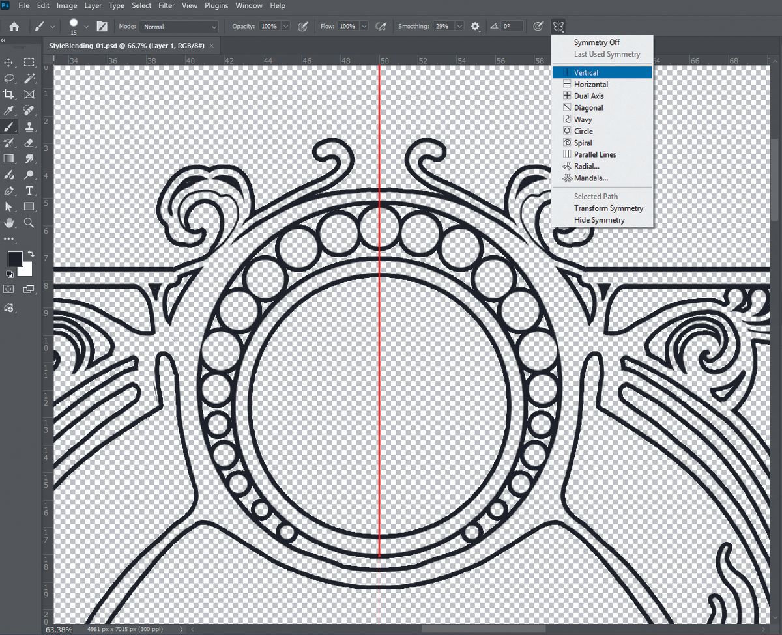Screen dimensions: 782x635
Task: Select the Zoom tool
Action: [x=29, y=223]
